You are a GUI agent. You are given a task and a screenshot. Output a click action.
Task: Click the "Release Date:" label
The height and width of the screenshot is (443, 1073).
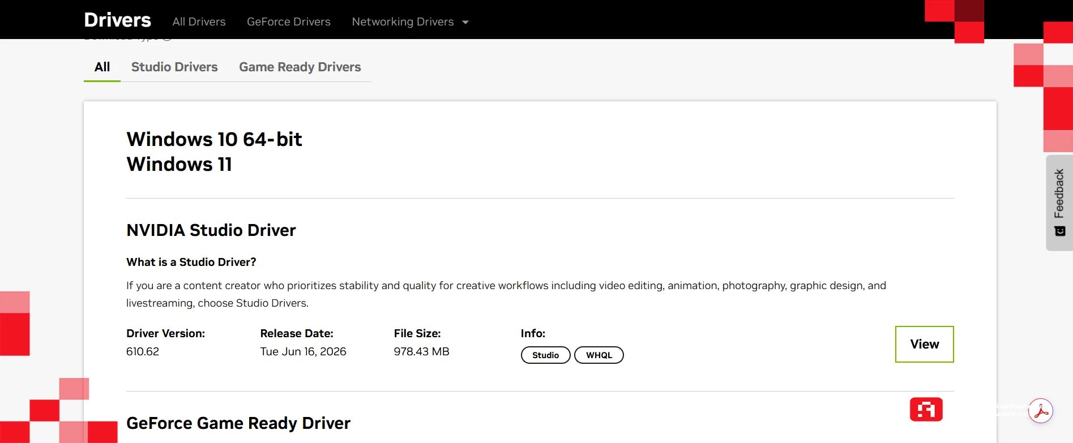pyautogui.click(x=297, y=333)
